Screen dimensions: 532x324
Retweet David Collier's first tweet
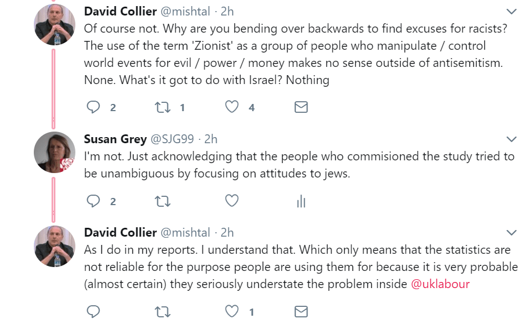[x=163, y=107]
